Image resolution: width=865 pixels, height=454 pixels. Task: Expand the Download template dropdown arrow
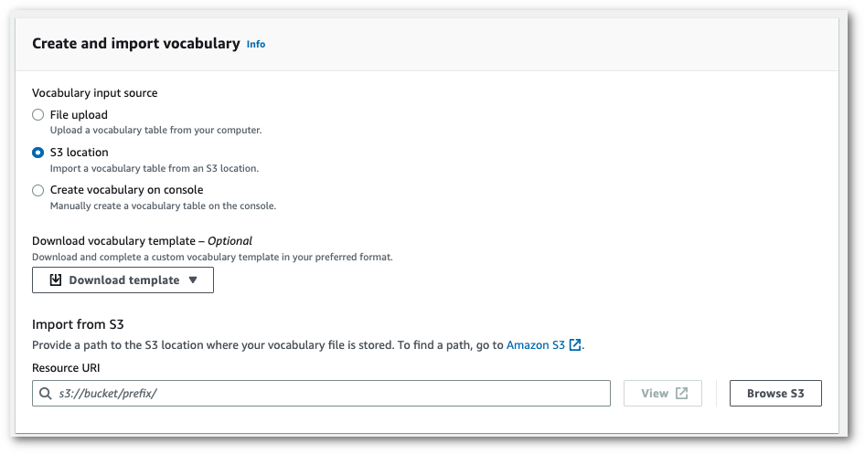[193, 280]
